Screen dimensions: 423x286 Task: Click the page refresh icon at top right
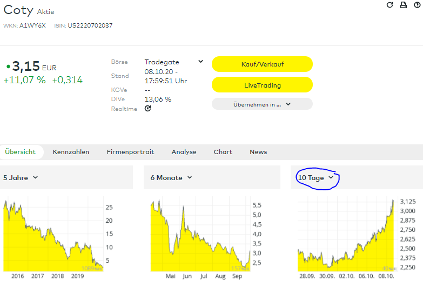(390, 5)
